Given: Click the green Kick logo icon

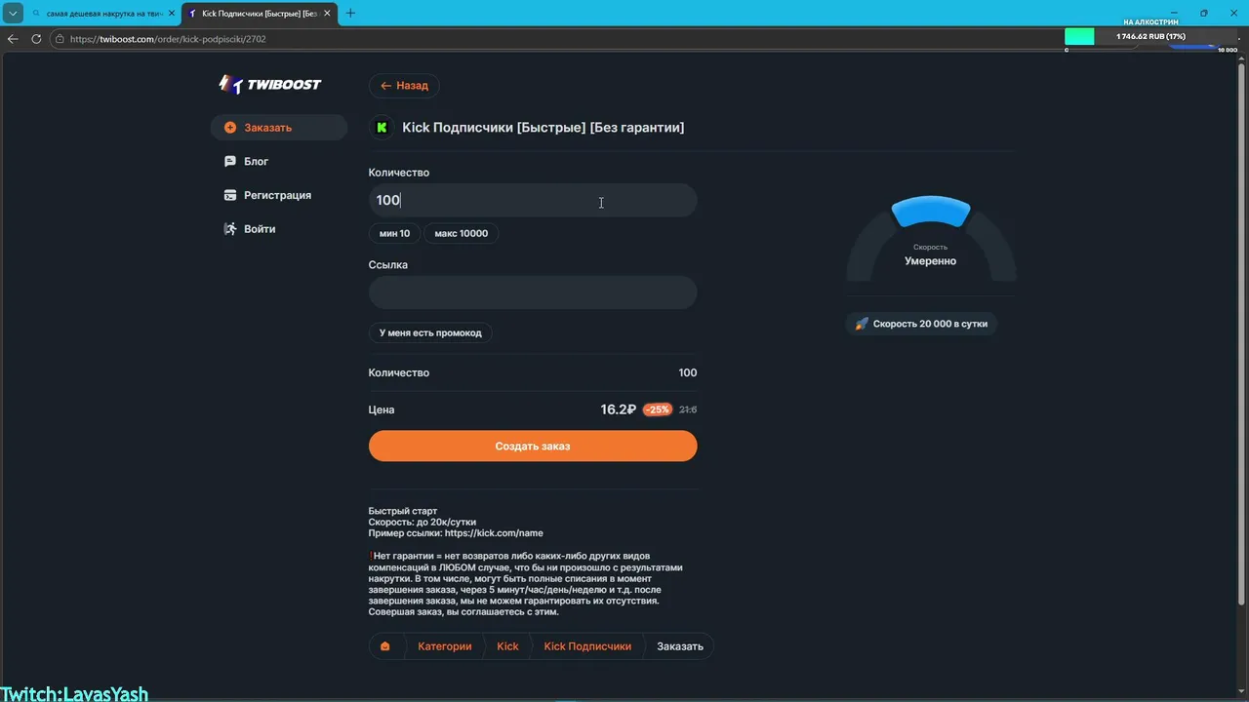Looking at the screenshot, I should click(382, 128).
